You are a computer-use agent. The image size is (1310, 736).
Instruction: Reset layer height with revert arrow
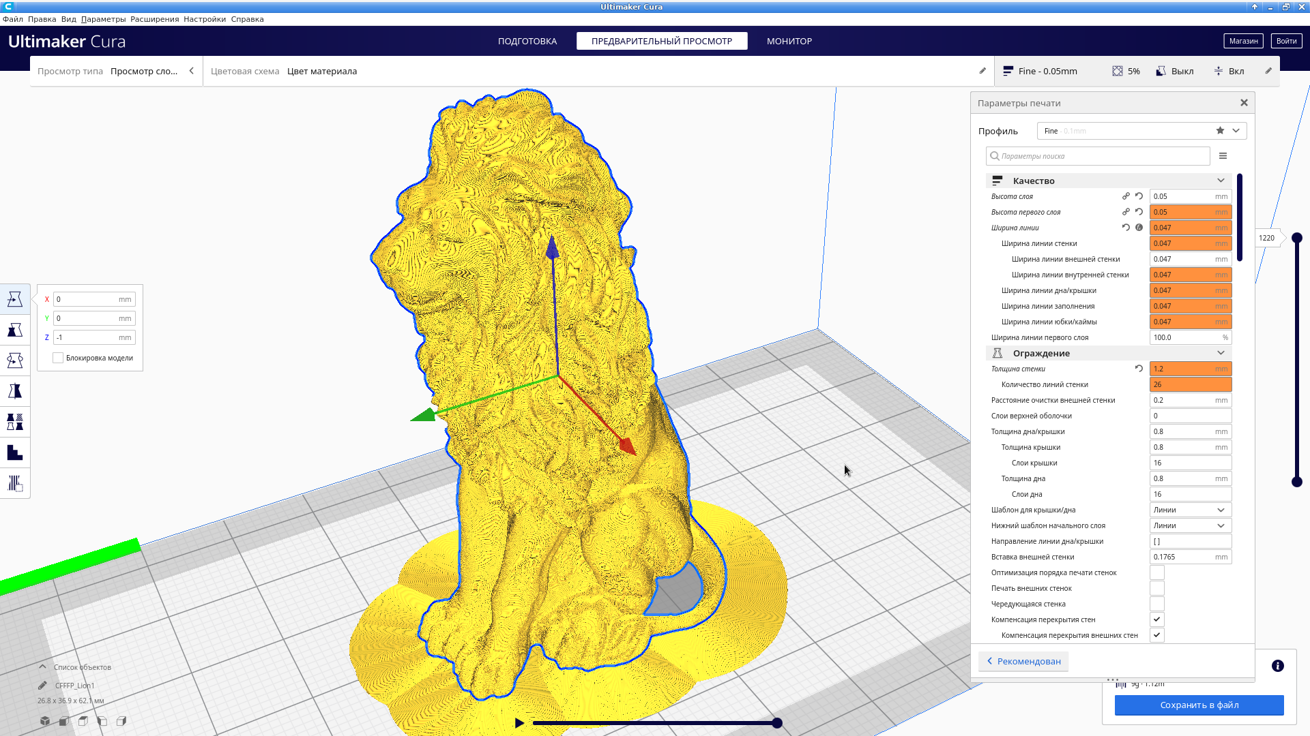1139,196
